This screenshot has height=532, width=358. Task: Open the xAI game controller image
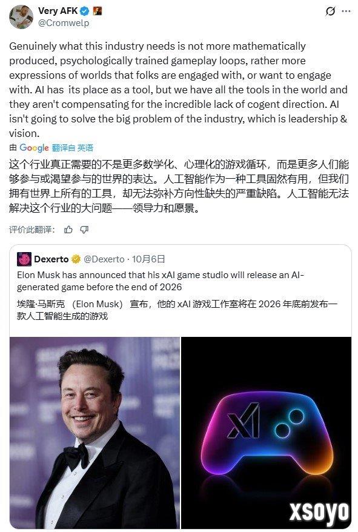click(x=267, y=433)
